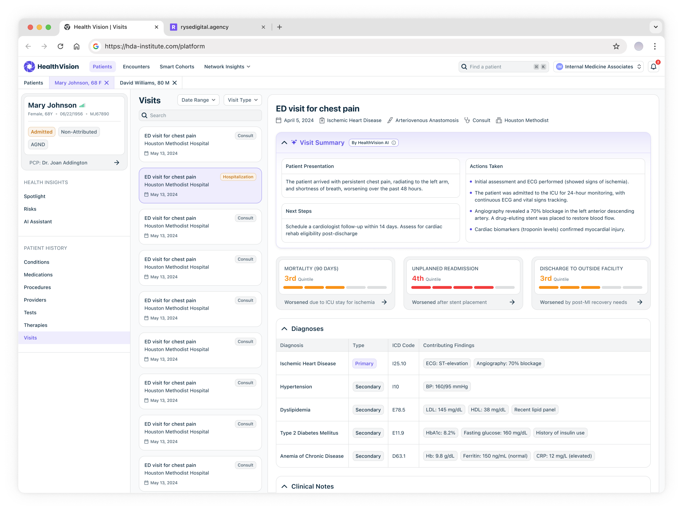Close the David Williams patient tab

(x=175, y=83)
